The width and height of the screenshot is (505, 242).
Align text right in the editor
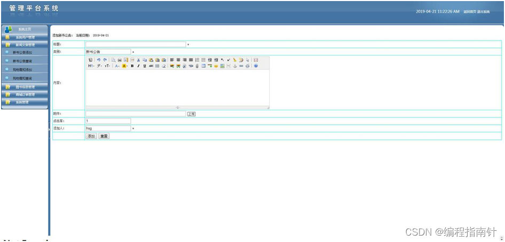pyautogui.click(x=185, y=60)
